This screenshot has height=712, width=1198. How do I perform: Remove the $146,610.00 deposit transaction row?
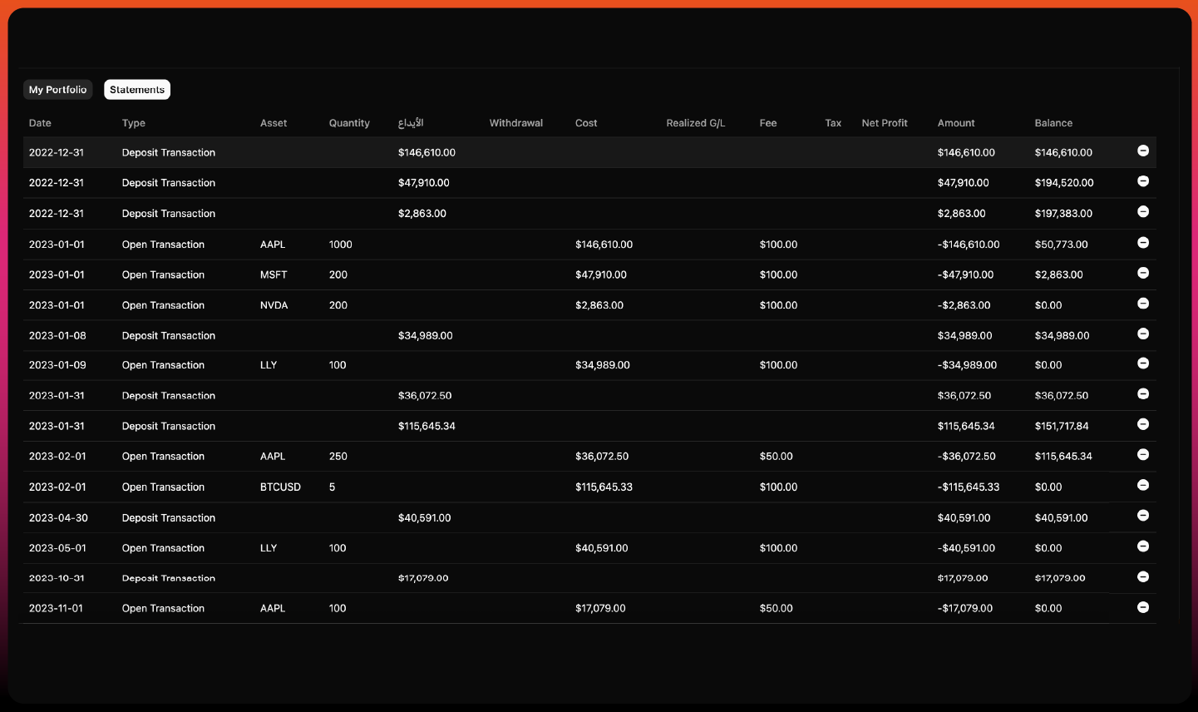tap(1143, 151)
